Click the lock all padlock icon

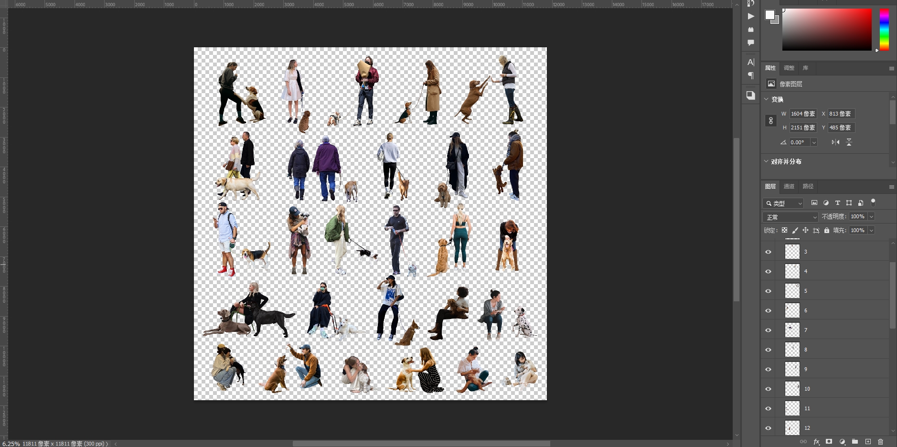pos(827,230)
